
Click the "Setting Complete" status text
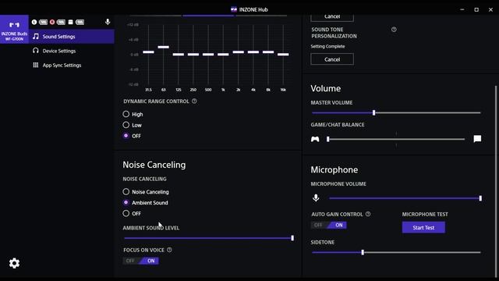327,46
